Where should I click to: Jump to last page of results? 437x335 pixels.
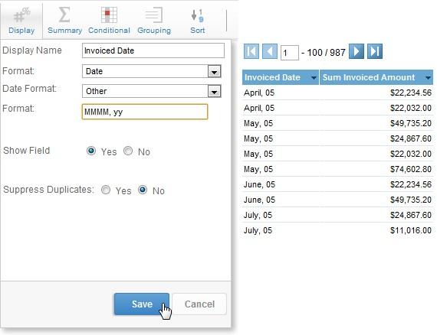[375, 51]
